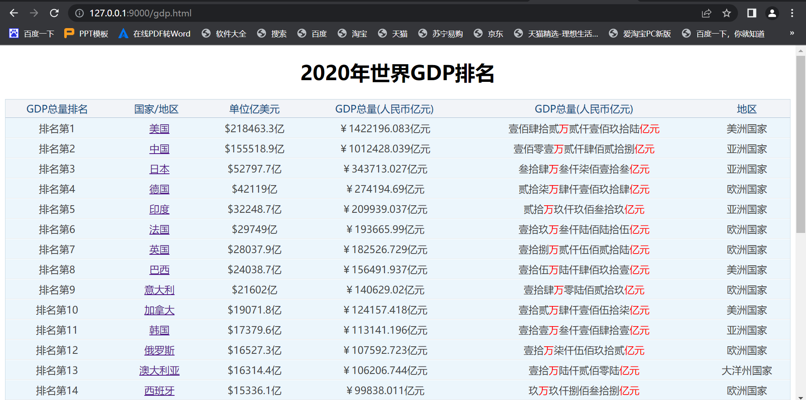Click cell 排名第1

[57, 129]
